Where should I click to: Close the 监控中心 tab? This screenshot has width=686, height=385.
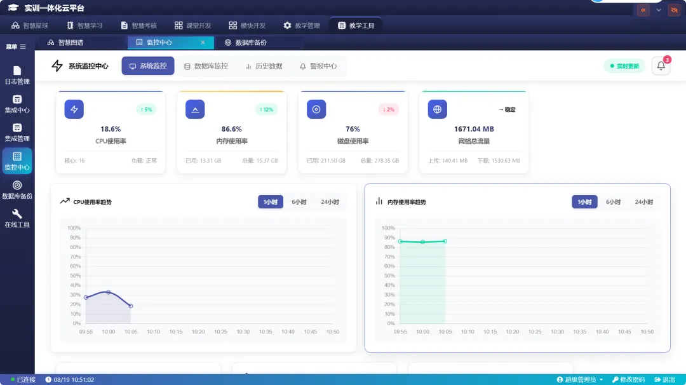(x=203, y=43)
